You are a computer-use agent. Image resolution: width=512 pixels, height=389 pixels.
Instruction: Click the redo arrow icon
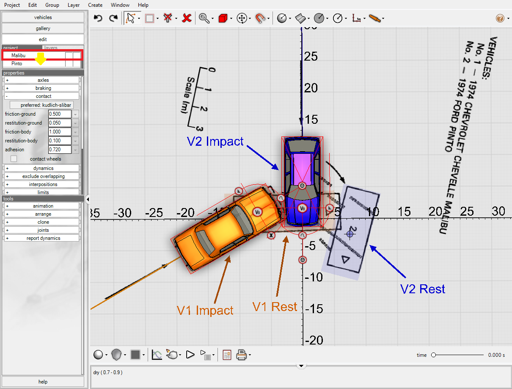click(x=113, y=18)
